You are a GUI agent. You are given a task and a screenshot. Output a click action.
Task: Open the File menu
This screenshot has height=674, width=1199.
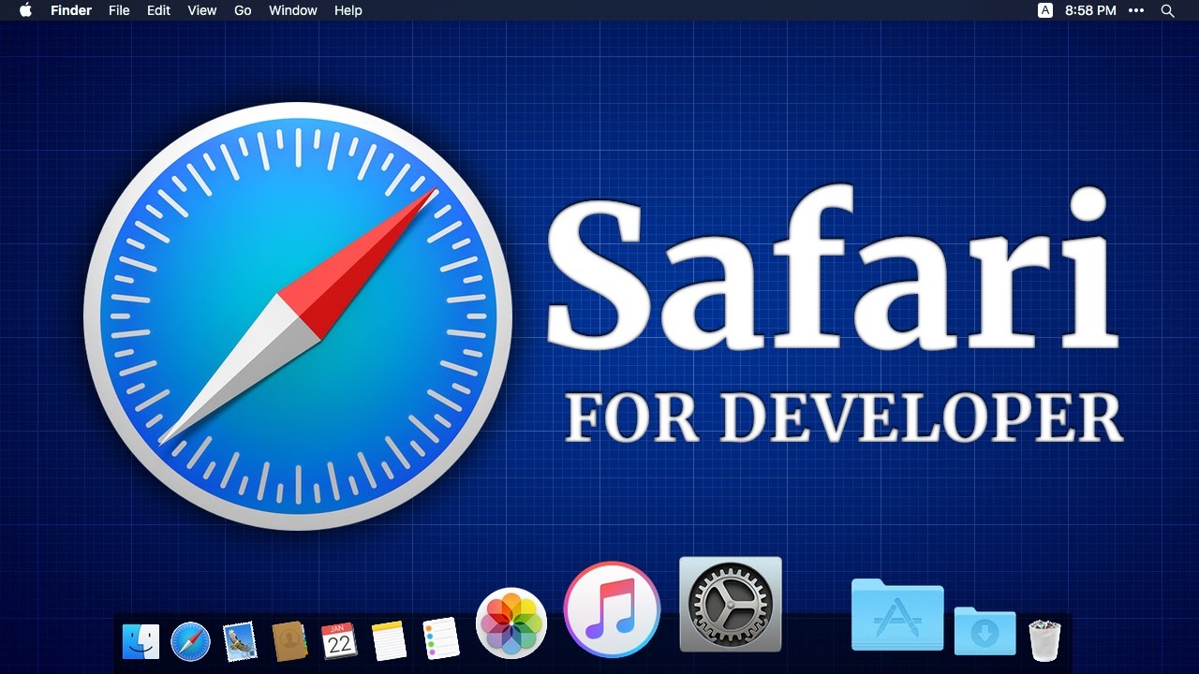[x=119, y=10]
